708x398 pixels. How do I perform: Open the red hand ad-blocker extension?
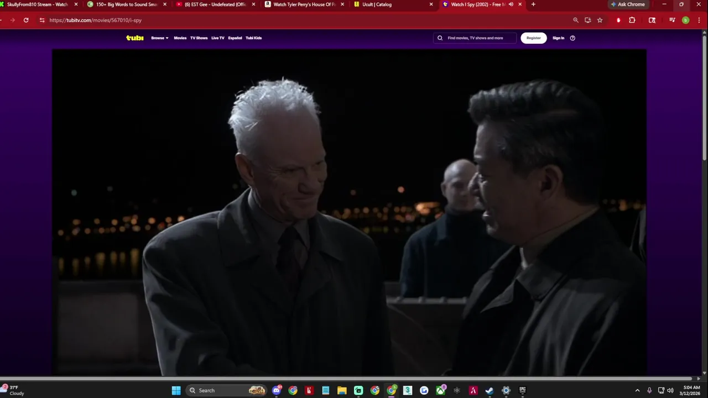[x=618, y=20]
